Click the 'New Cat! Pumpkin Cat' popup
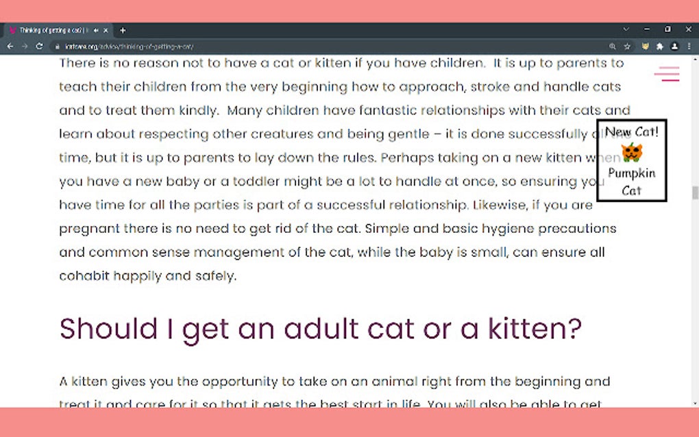Image resolution: width=699 pixels, height=437 pixels. [632, 160]
